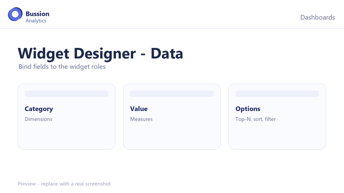The height and width of the screenshot is (193, 344).
Task: Click the placeholder bar in Value card
Action: [x=172, y=94]
